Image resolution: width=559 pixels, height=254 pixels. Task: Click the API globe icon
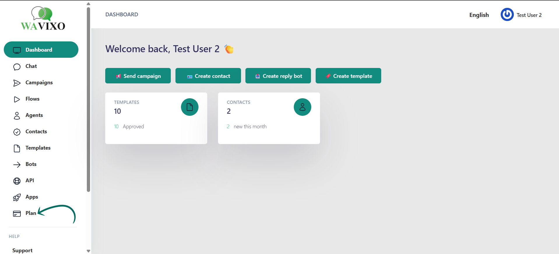(17, 181)
